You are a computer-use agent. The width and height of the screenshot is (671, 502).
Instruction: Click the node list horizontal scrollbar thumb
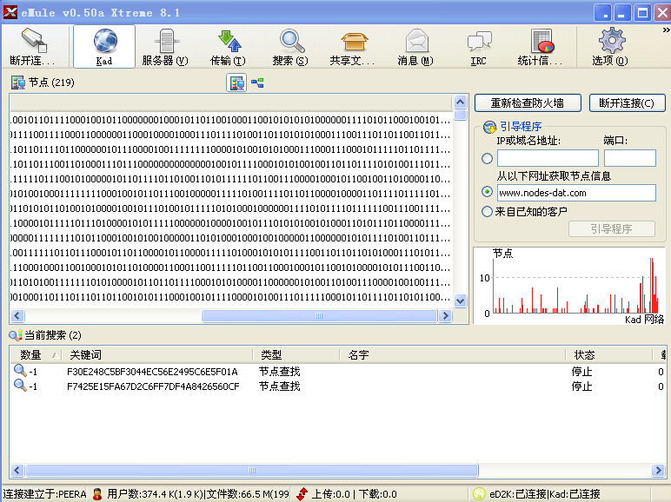pos(319,315)
